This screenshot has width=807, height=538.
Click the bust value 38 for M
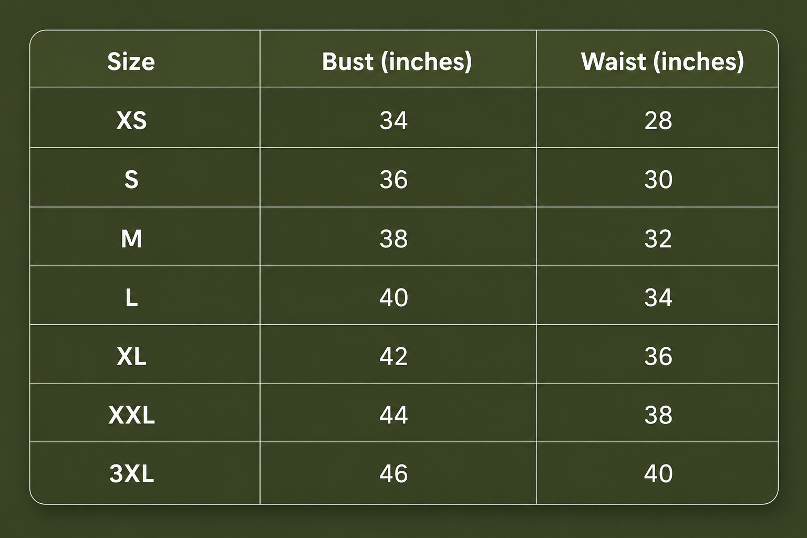(394, 239)
